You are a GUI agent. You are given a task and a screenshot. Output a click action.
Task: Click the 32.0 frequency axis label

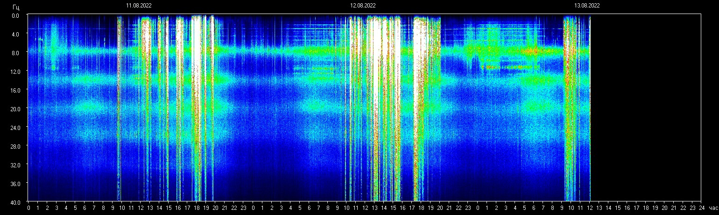15,165
